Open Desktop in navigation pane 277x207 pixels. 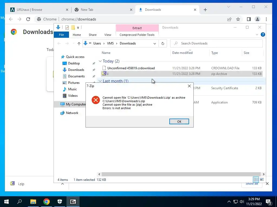pyautogui.click(x=74, y=63)
